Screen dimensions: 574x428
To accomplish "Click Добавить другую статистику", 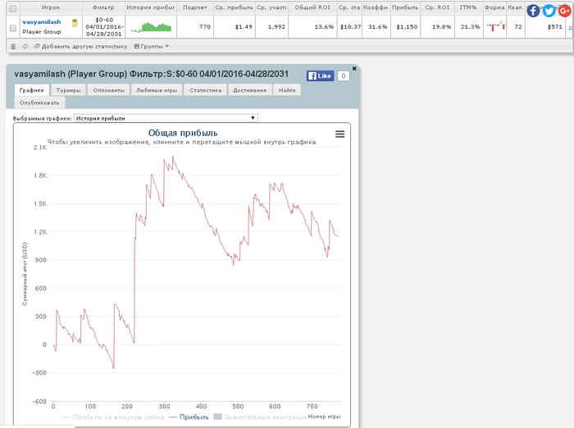I will pyautogui.click(x=81, y=47).
